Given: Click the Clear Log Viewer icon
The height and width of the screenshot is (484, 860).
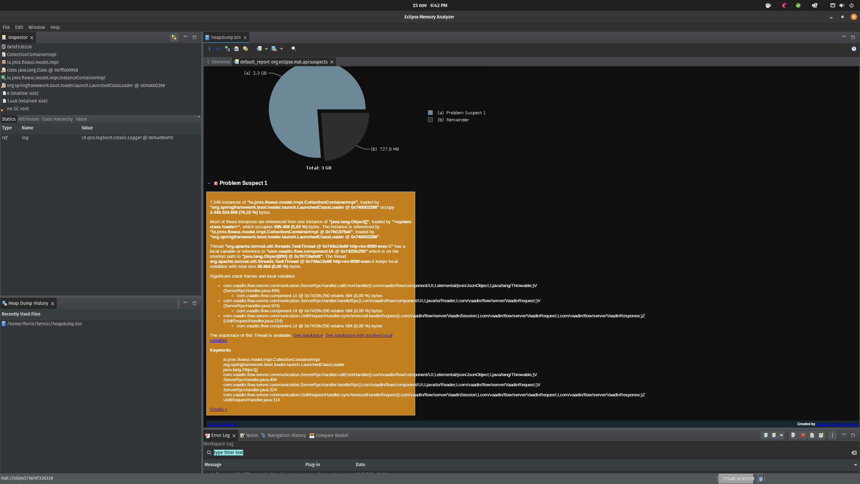Looking at the screenshot, I should 793,435.
